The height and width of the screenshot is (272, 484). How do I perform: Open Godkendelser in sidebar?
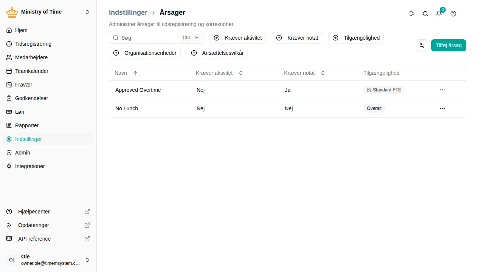(48, 98)
